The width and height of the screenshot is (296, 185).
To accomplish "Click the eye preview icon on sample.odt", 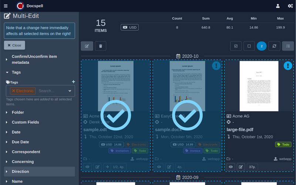I will [87, 167].
